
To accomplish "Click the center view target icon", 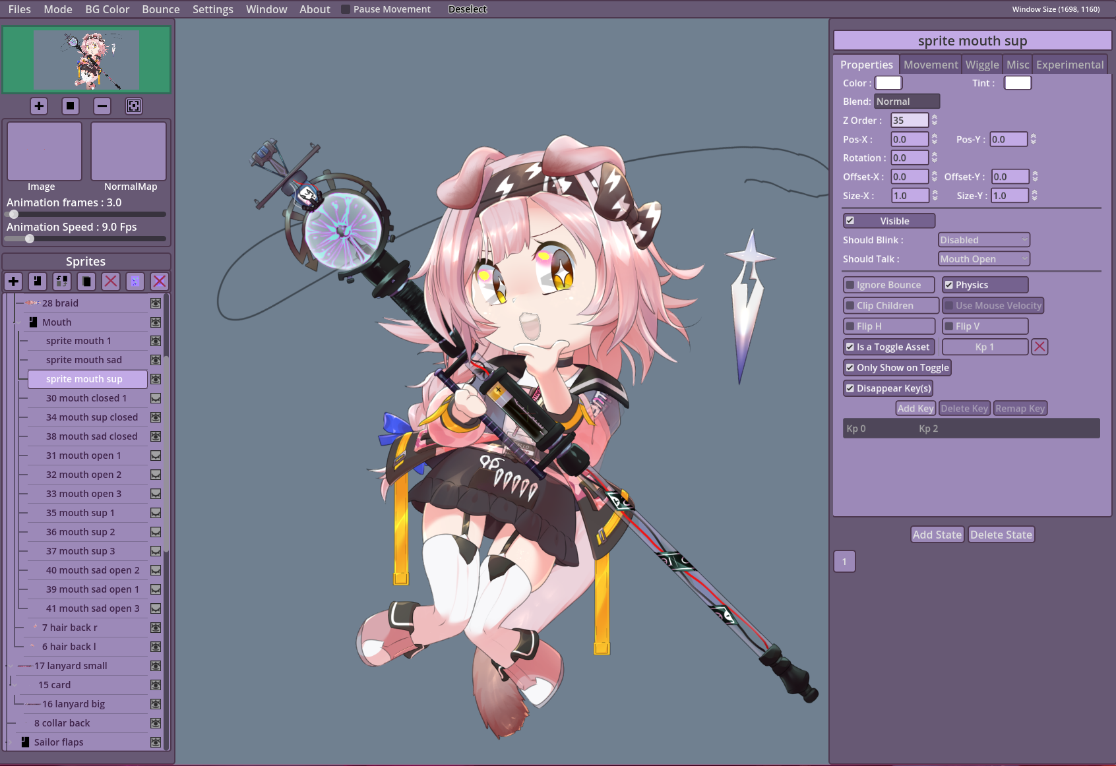I will (134, 106).
